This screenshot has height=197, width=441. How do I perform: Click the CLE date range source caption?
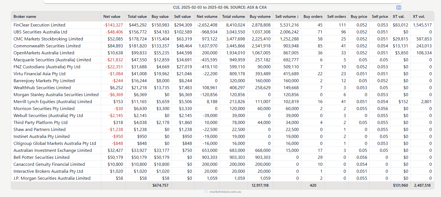220,7
